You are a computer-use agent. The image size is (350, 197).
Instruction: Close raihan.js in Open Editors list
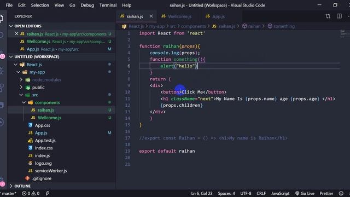(16, 34)
